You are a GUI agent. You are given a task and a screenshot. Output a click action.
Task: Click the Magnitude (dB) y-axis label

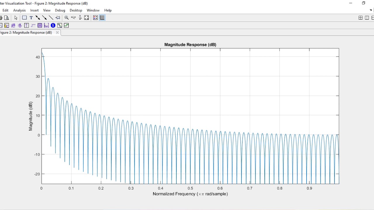tap(31, 116)
